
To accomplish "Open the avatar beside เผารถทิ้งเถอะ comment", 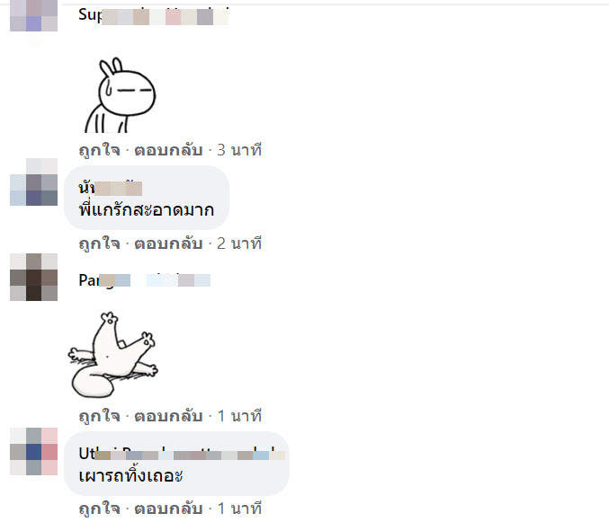I will pyautogui.click(x=34, y=451).
